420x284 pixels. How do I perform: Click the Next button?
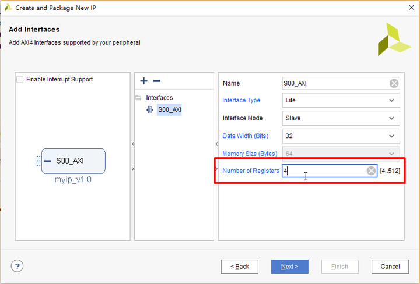pos(289,267)
